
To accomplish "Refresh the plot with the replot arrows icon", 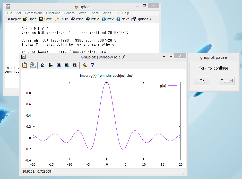I will [43, 65].
